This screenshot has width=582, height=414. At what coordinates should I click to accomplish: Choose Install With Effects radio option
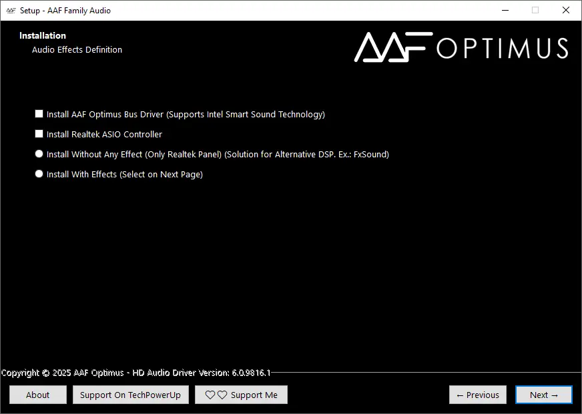click(39, 174)
